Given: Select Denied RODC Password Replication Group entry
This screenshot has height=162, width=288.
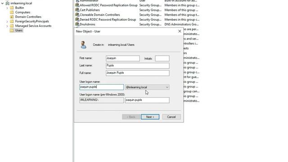Looking at the screenshot, I should point(108,19).
